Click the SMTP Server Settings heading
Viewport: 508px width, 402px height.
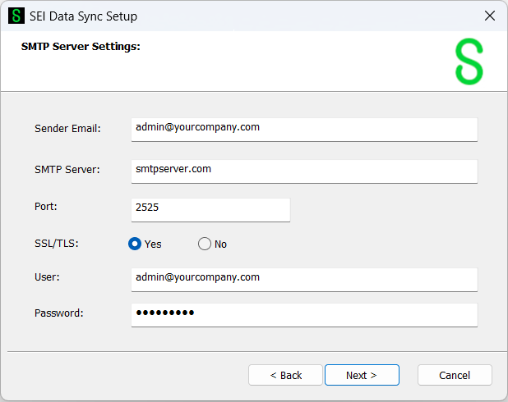tap(81, 47)
